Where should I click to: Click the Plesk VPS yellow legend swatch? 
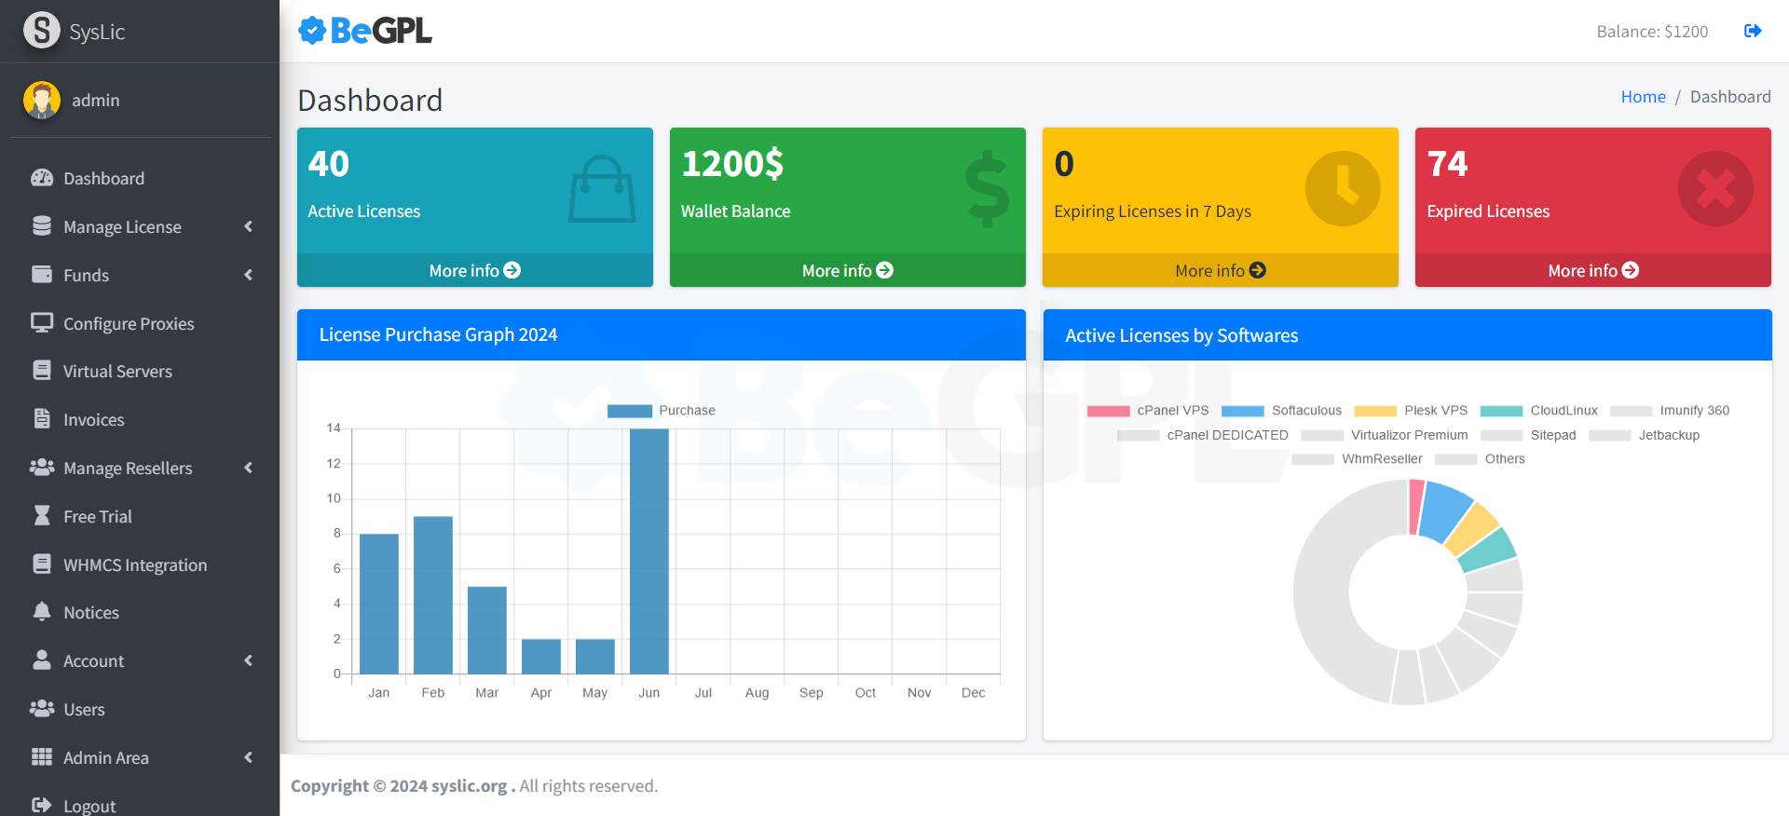click(1374, 411)
